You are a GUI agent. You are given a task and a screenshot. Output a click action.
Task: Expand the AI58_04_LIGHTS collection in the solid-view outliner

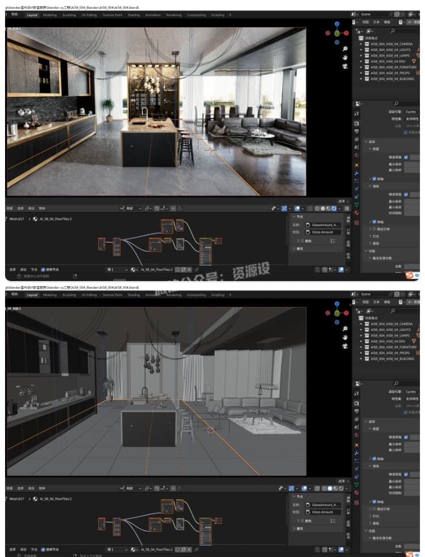coord(361,330)
